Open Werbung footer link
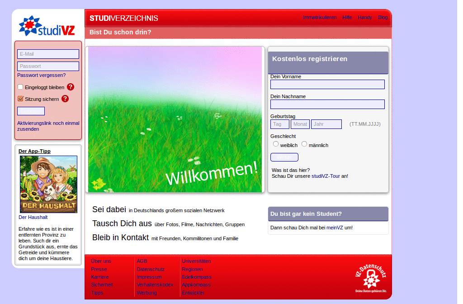463x304 pixels. tap(146, 293)
